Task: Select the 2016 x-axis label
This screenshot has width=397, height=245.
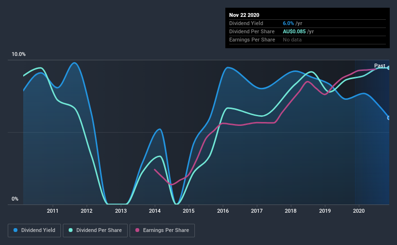Action: (x=223, y=211)
